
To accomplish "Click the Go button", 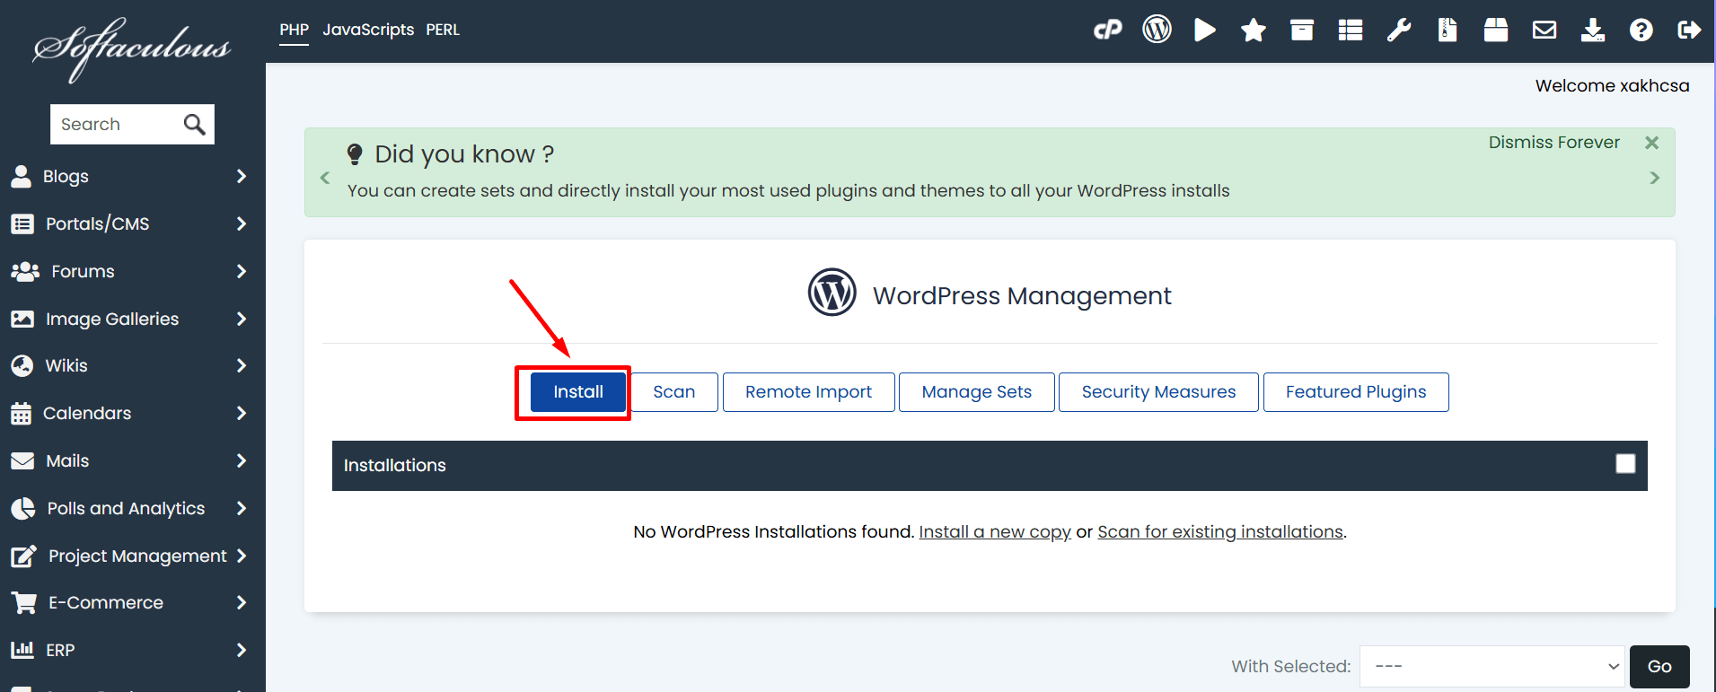I will coord(1659,666).
